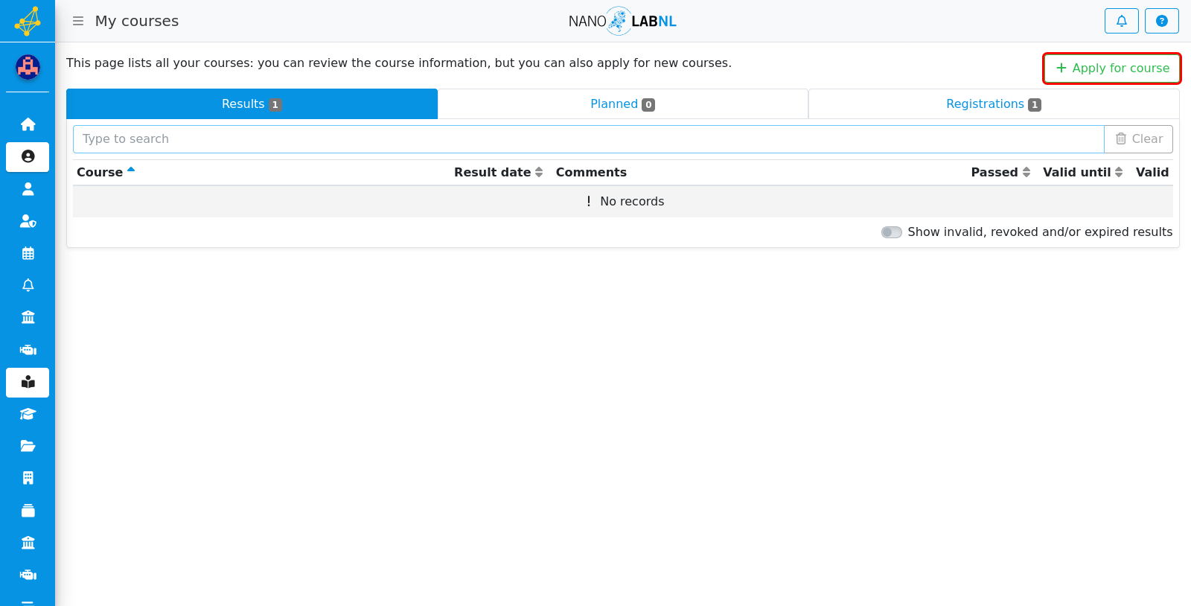The image size is (1191, 606).
Task: Switch to the Registrations tab
Action: pos(993,104)
